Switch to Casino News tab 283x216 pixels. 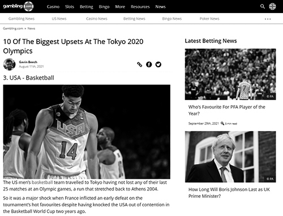pos(97,19)
